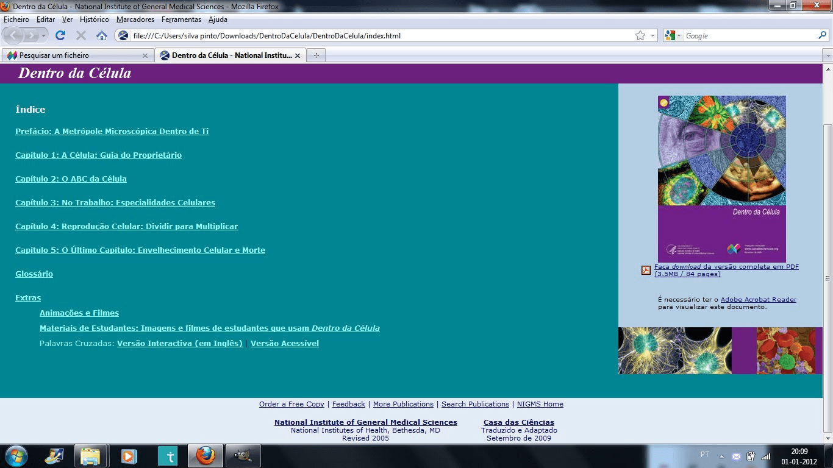Download the full PDF version link
Image resolution: width=833 pixels, height=468 pixels.
pos(726,271)
